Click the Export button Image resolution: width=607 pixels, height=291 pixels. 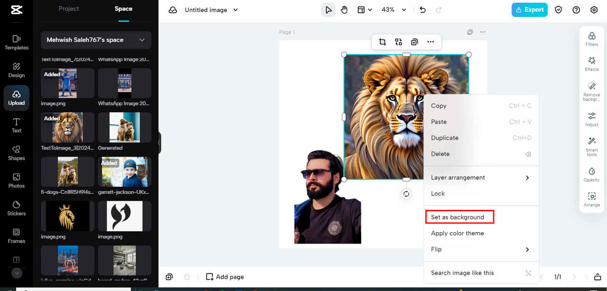click(530, 10)
